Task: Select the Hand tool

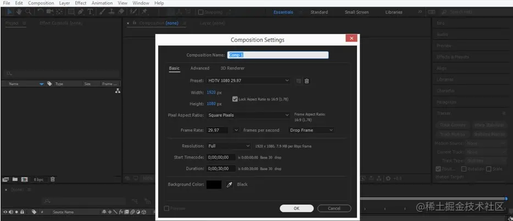Action: (19, 12)
